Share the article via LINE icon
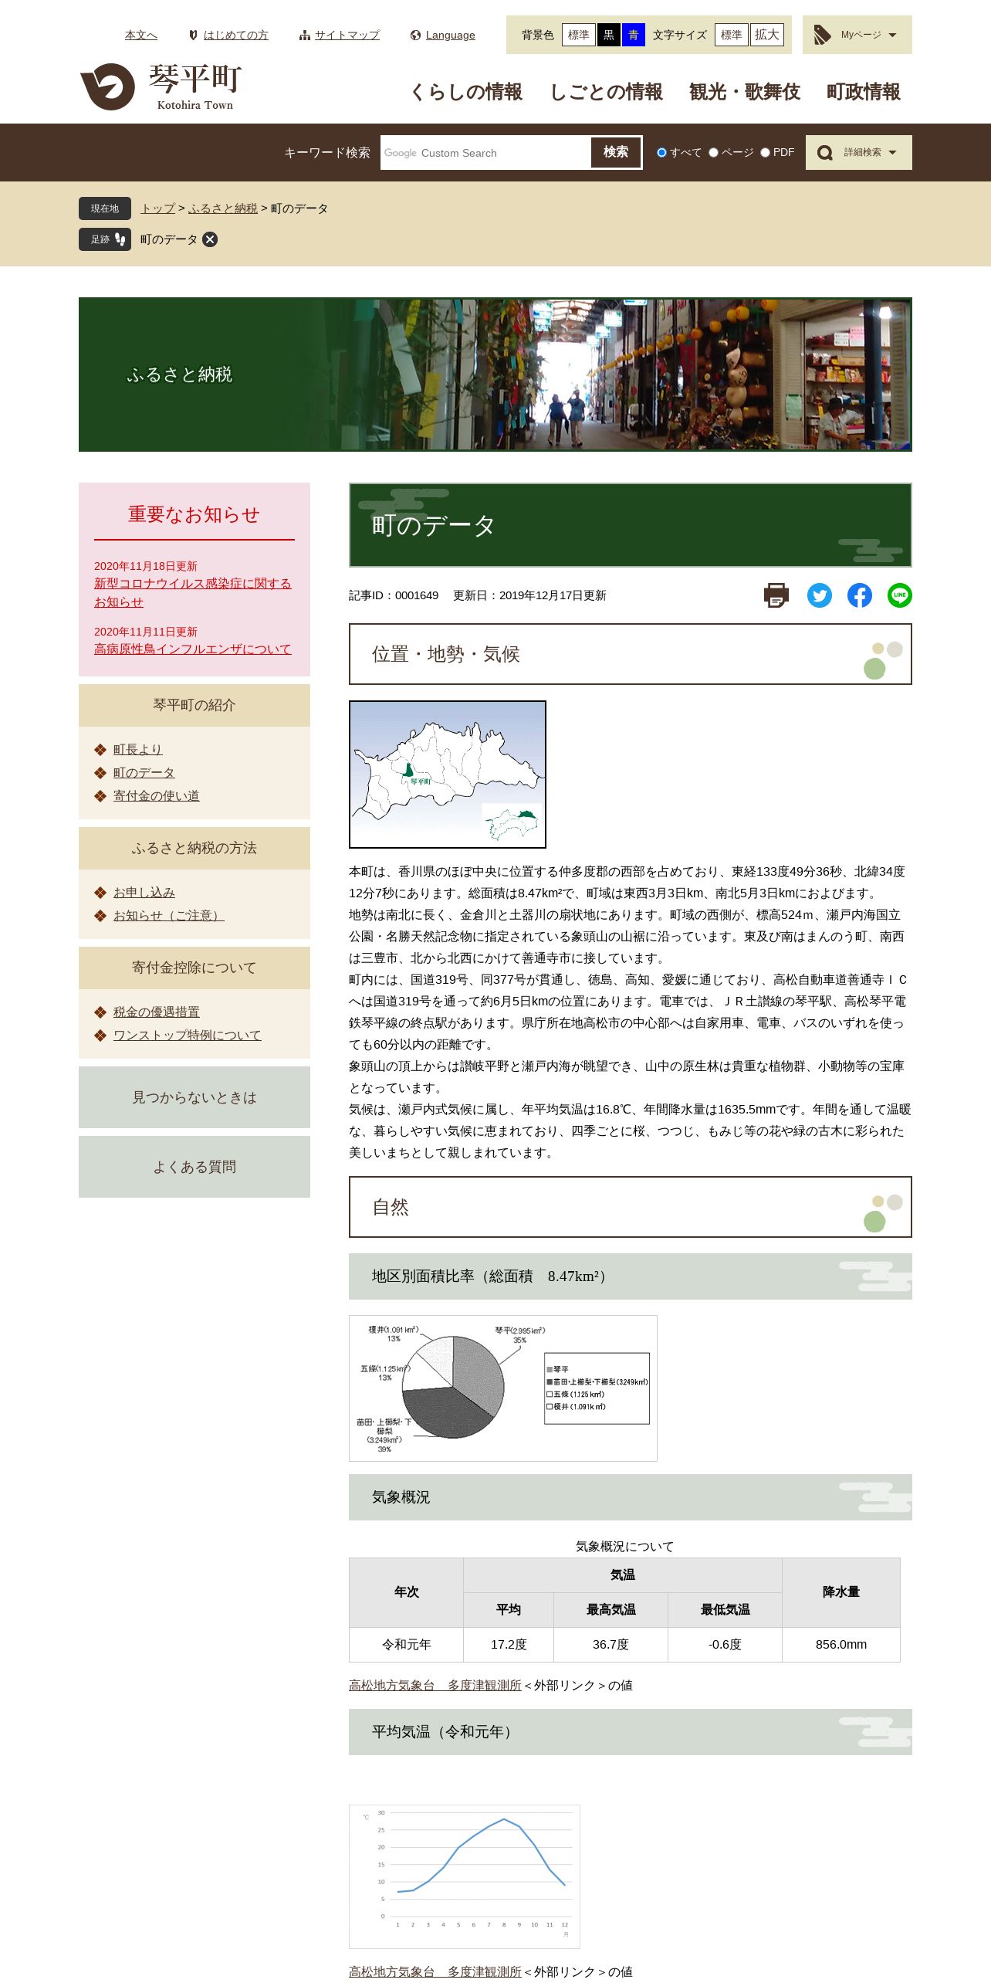The height and width of the screenshot is (1983, 991). (x=900, y=595)
